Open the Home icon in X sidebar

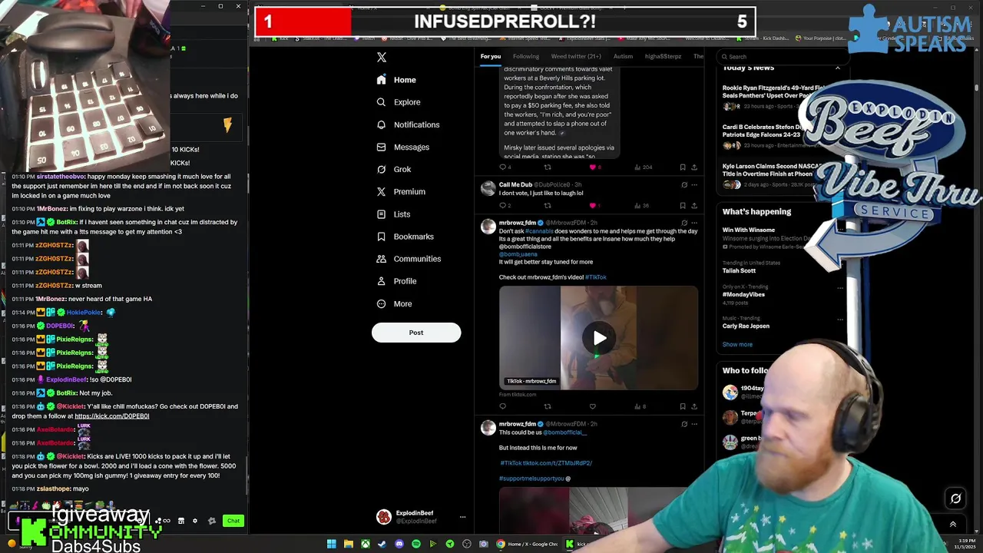click(382, 80)
